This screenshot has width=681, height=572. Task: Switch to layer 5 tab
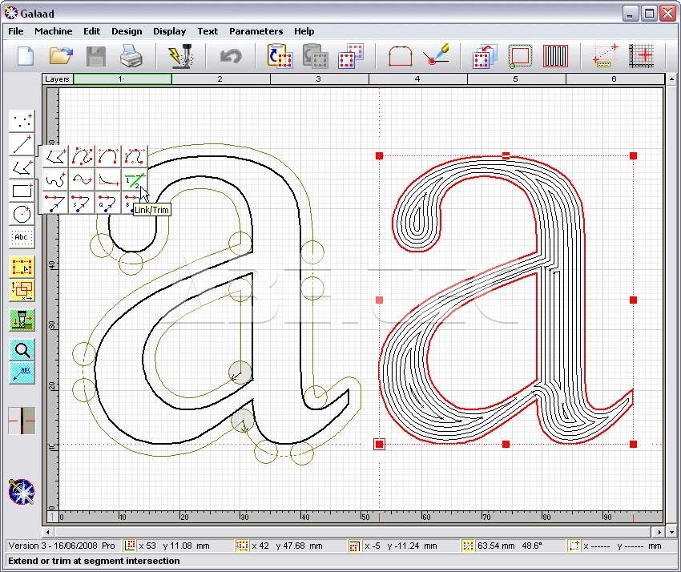coord(515,79)
